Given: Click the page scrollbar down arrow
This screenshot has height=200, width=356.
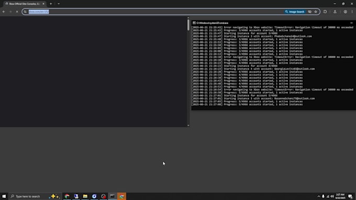Looking at the screenshot, I should (x=188, y=125).
